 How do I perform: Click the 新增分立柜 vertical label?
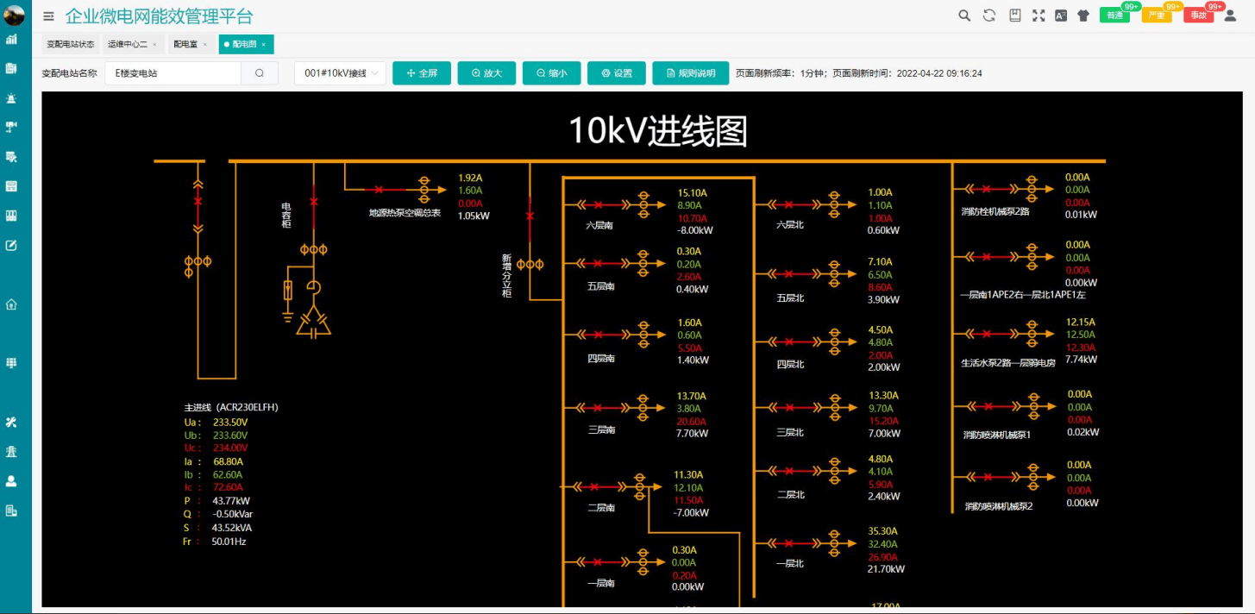tap(506, 276)
